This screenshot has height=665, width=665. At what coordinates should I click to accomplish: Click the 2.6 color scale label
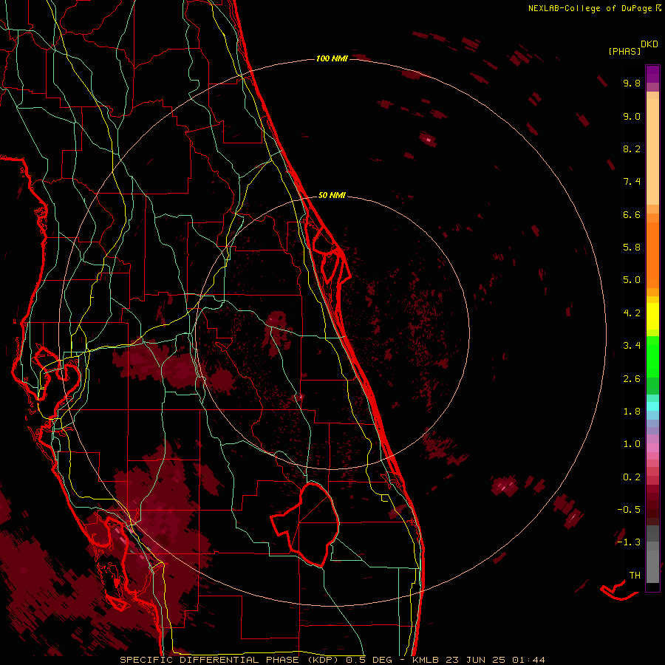[x=632, y=379]
